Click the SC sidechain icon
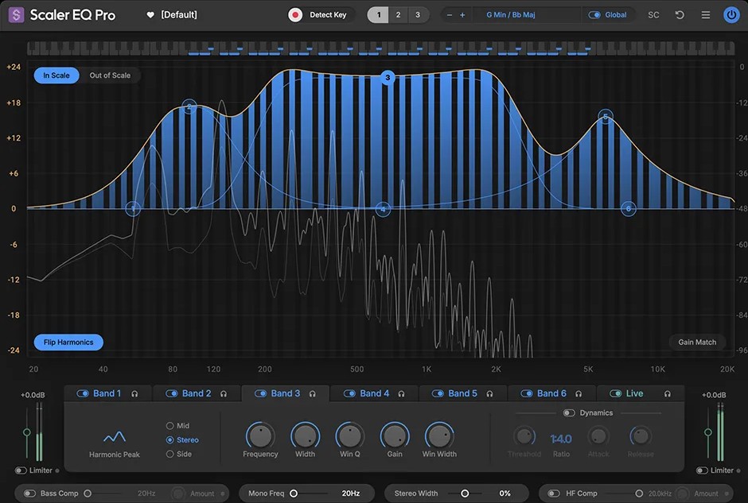 point(653,15)
